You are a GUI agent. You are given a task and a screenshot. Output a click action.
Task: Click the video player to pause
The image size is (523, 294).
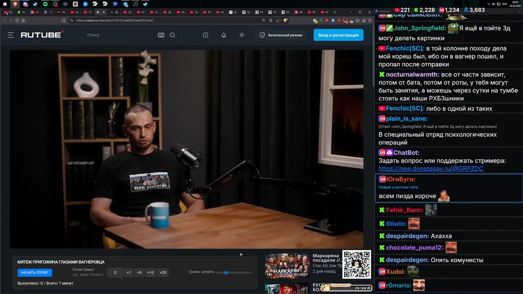[x=186, y=149]
